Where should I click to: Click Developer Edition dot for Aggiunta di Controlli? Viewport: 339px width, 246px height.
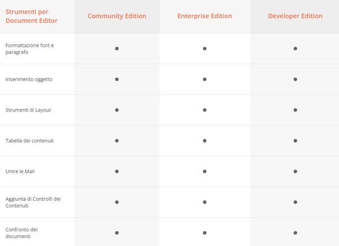tap(295, 202)
